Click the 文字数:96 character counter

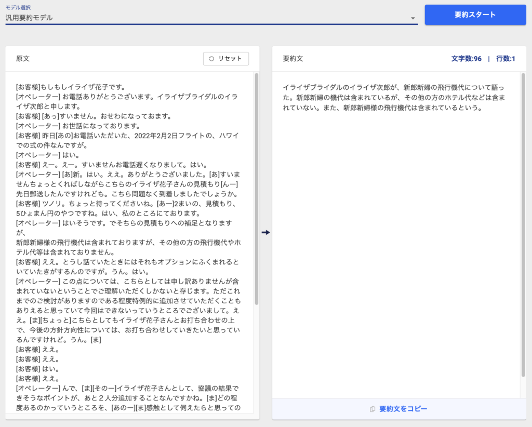click(466, 59)
